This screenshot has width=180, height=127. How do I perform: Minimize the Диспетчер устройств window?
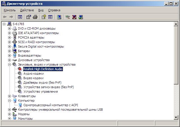tap(166, 4)
